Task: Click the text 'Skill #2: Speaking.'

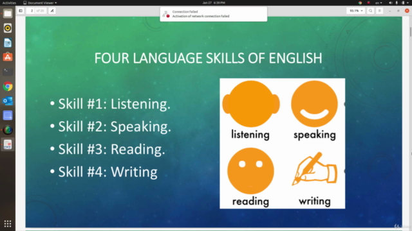Action: (x=115, y=127)
